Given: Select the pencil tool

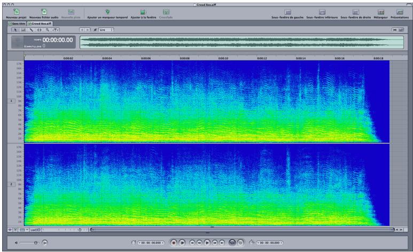Looking at the screenshot, I should [31, 30].
